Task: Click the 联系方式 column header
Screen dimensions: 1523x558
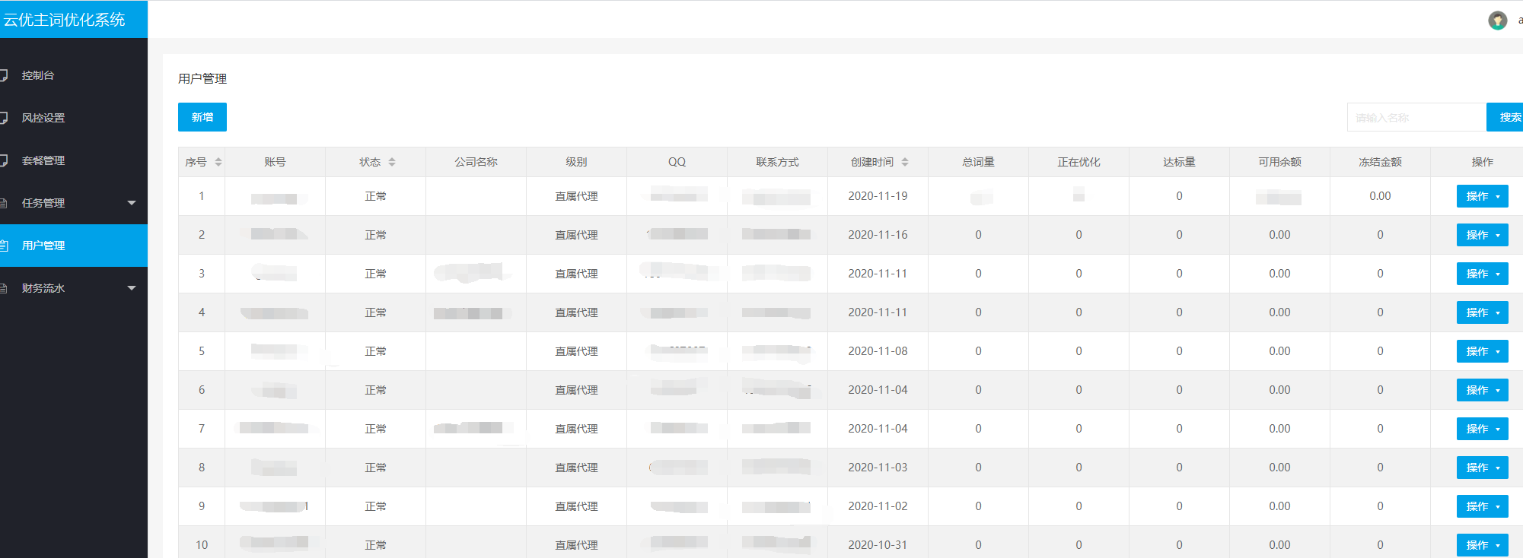Action: tap(777, 162)
